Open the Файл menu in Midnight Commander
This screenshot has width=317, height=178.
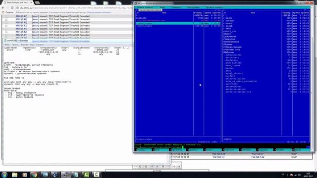point(162,7)
